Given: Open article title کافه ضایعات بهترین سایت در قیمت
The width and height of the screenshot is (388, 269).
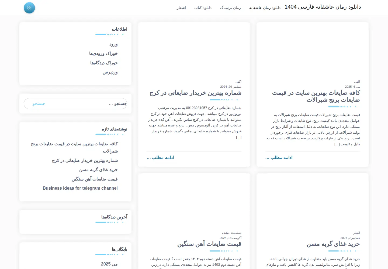Looking at the screenshot, I should (x=316, y=96).
